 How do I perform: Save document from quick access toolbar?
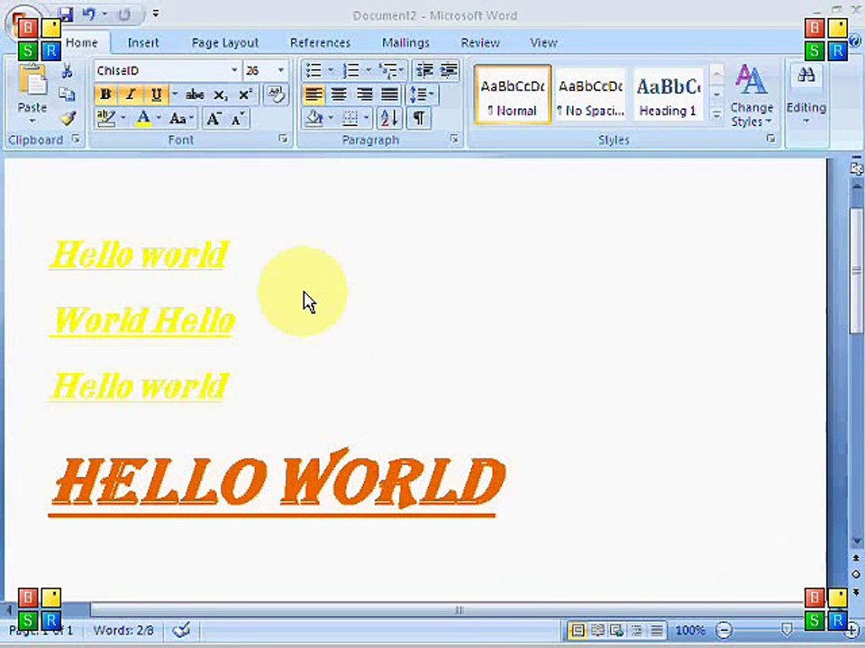66,14
